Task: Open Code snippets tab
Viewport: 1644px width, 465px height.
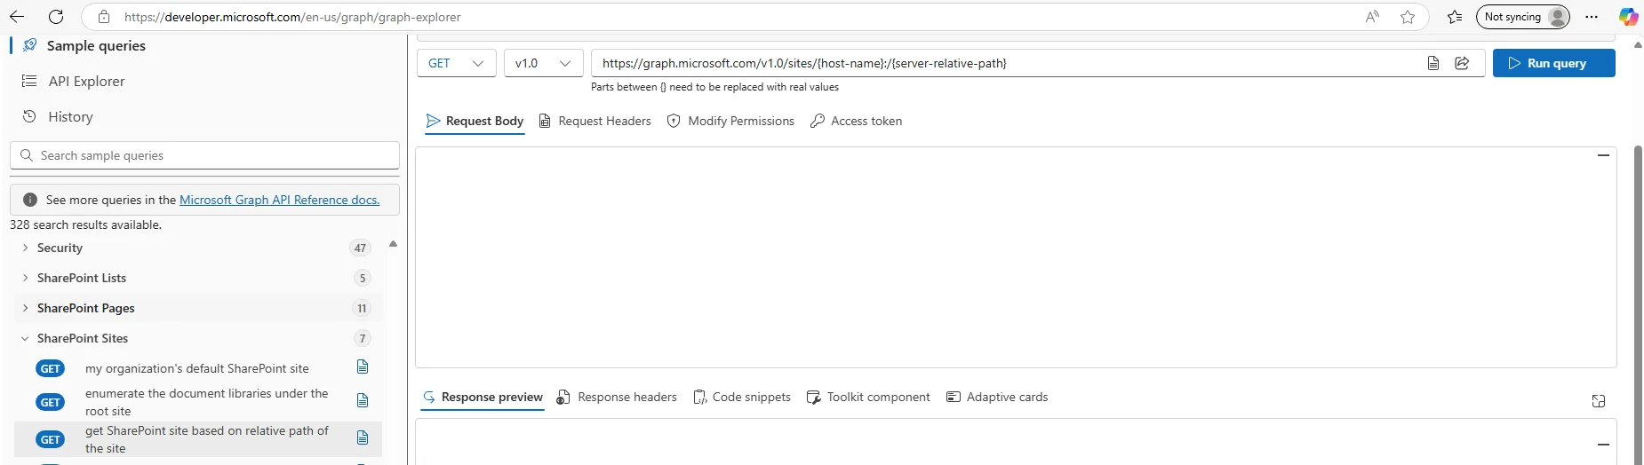Action: [741, 397]
